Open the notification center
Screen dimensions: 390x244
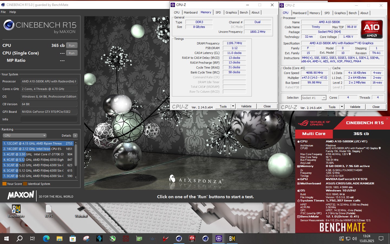click(381, 239)
